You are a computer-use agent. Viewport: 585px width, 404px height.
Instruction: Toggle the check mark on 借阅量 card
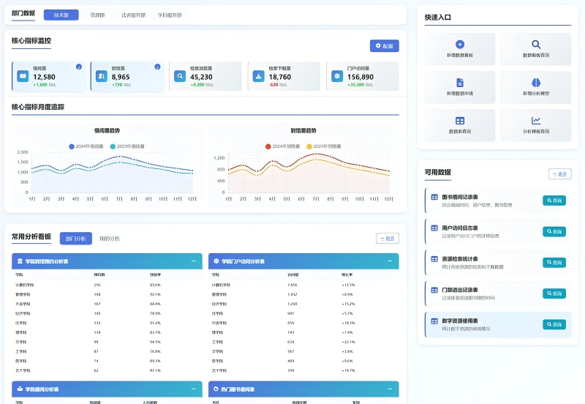click(x=79, y=67)
